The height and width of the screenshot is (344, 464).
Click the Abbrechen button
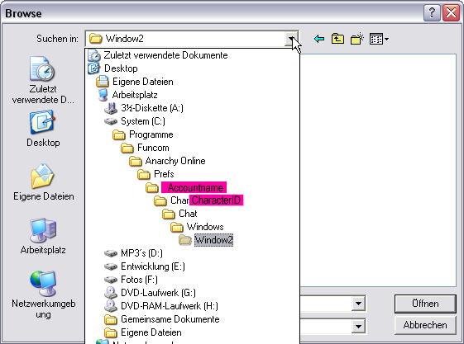pyautogui.click(x=425, y=325)
